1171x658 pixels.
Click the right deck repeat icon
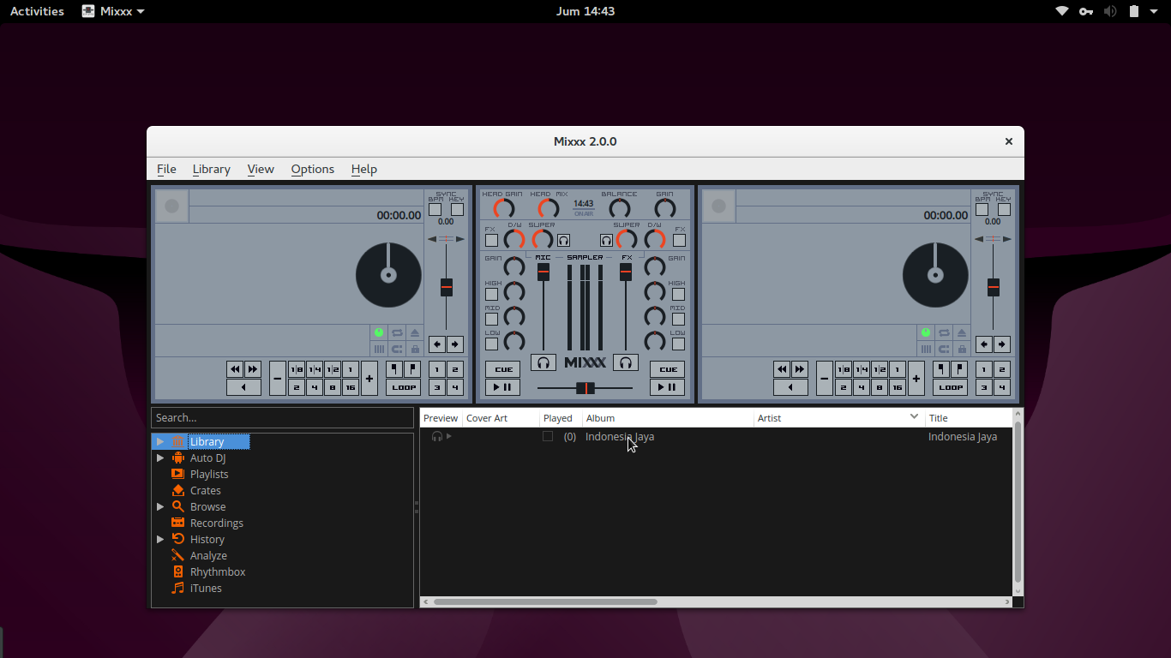(x=944, y=332)
